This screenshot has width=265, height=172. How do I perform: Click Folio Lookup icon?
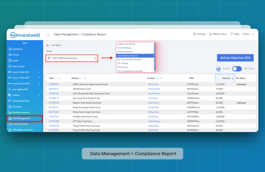click(x=10, y=66)
